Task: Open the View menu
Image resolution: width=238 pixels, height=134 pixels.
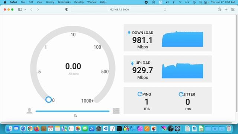Action: click(39, 2)
